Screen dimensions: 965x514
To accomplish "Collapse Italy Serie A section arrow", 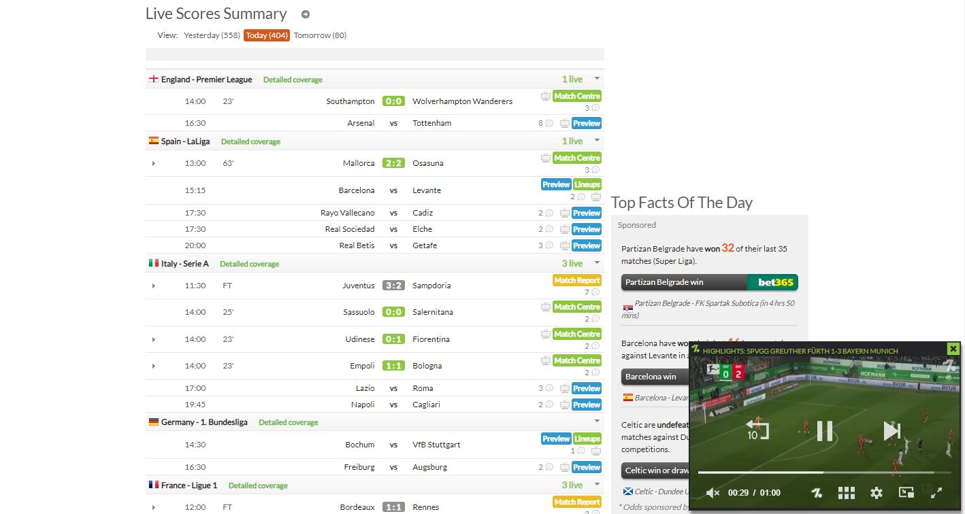I will (597, 263).
